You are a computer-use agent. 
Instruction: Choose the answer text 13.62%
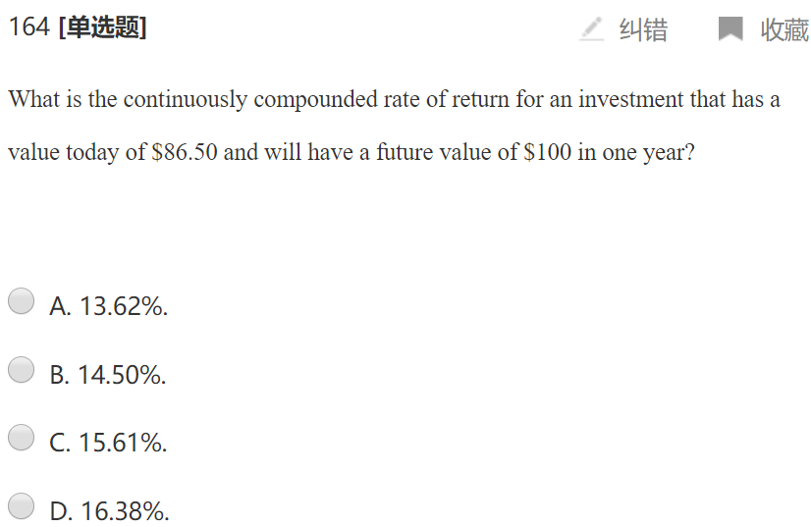[123, 306]
